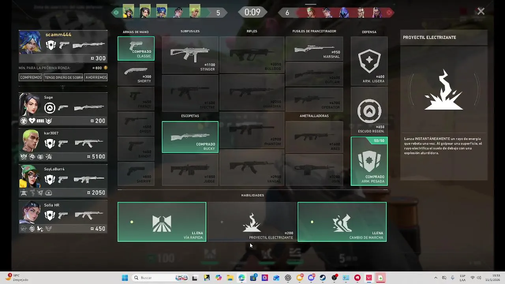Viewport: 505px width, 284px height.
Task: Select teammate Sage's player card
Action: (x=63, y=109)
